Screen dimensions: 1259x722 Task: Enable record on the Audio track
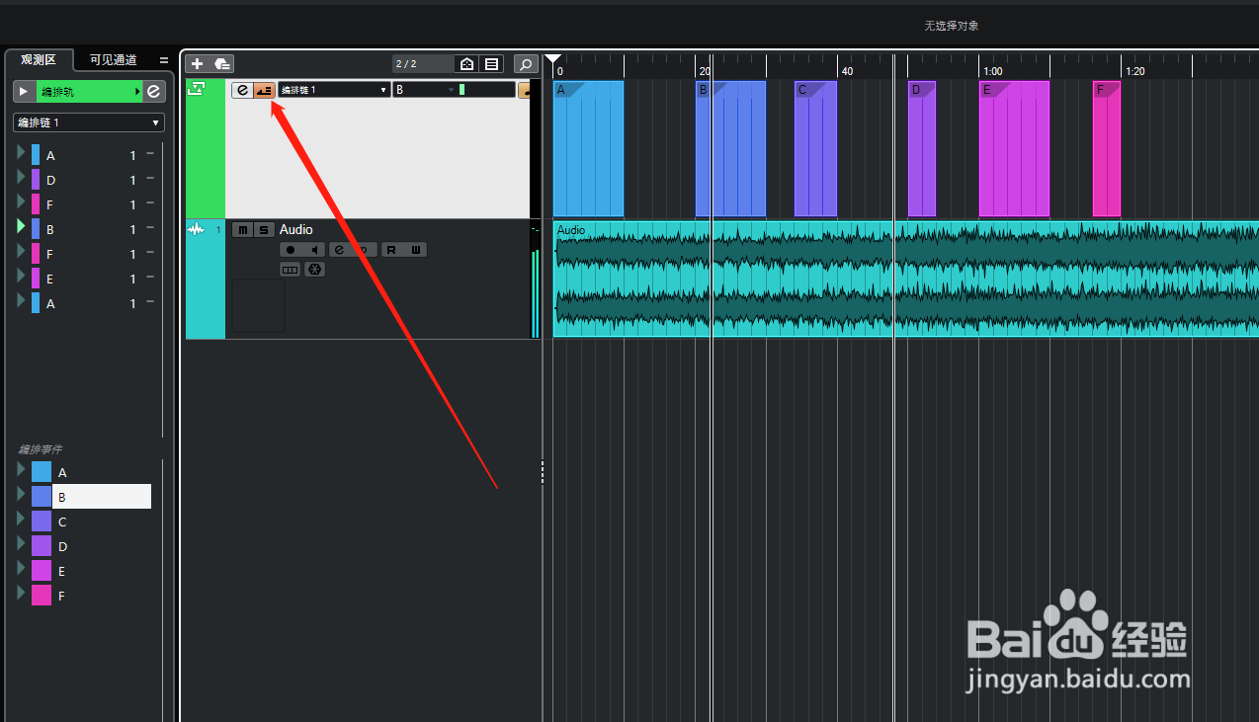click(x=291, y=250)
